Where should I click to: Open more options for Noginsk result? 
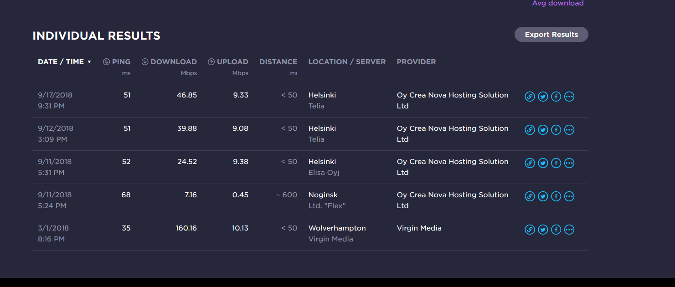569,196
